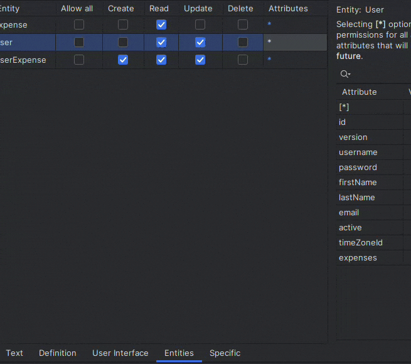The image size is (411, 364).
Task: Enable Delete permission for User entity
Action: (243, 42)
